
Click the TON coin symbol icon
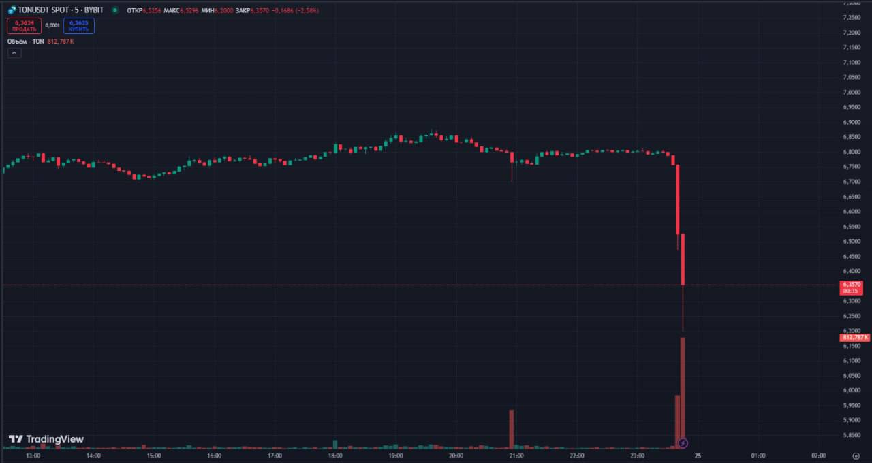click(12, 10)
